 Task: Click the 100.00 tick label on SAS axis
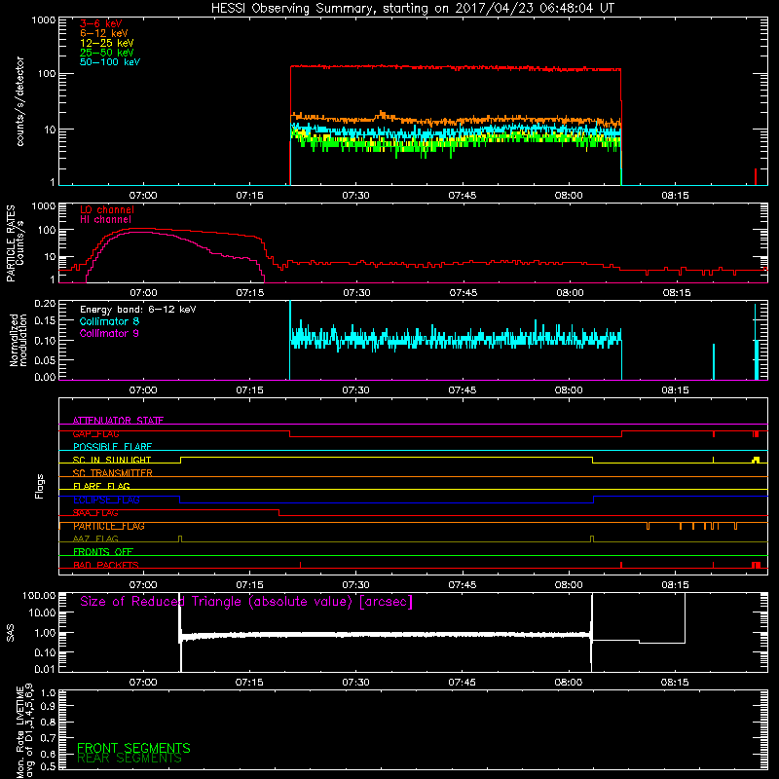[x=39, y=596]
